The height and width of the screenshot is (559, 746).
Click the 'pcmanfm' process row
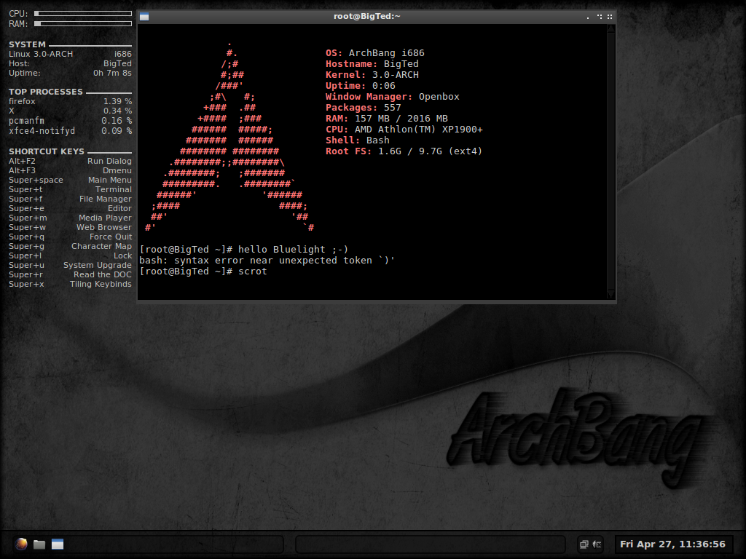(x=71, y=122)
